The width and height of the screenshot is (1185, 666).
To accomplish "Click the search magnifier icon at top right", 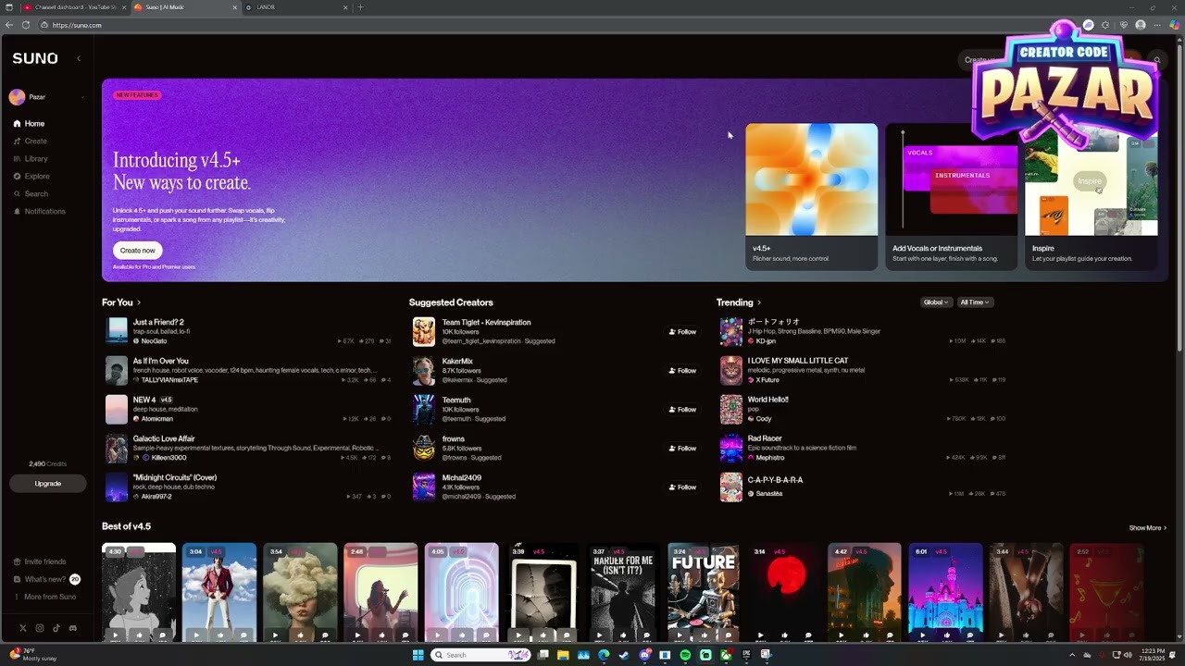I will [x=1156, y=60].
